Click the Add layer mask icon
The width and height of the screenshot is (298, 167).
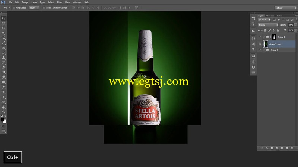coord(272,148)
